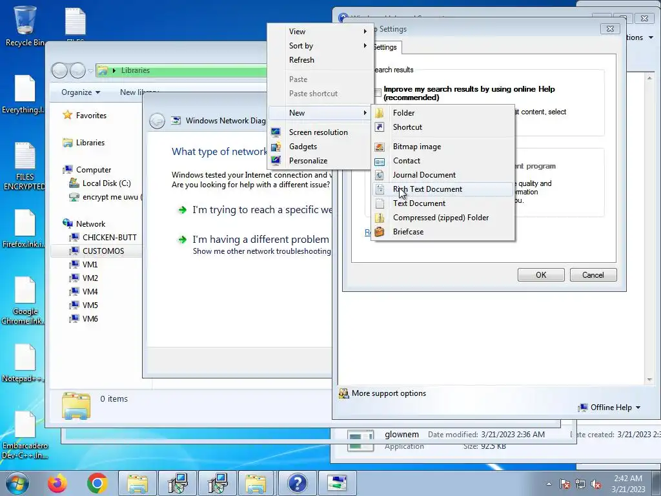661x496 pixels.
Task: Open the recent pages dropdown beside Forward arrow
Action: pos(90,71)
